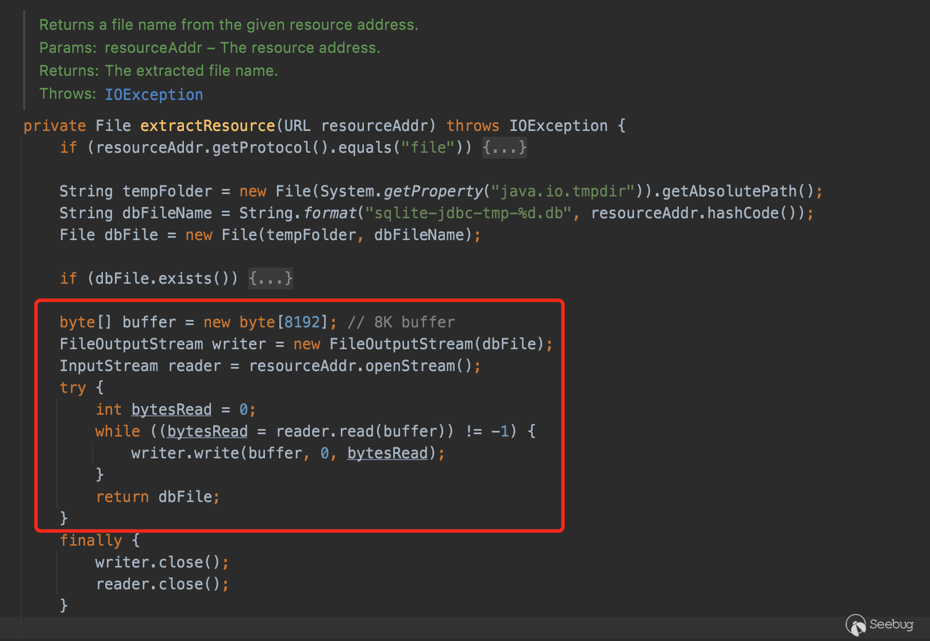Click the 'throws' keyword in the signature
Screen dimensions: 930x641
tap(473, 126)
